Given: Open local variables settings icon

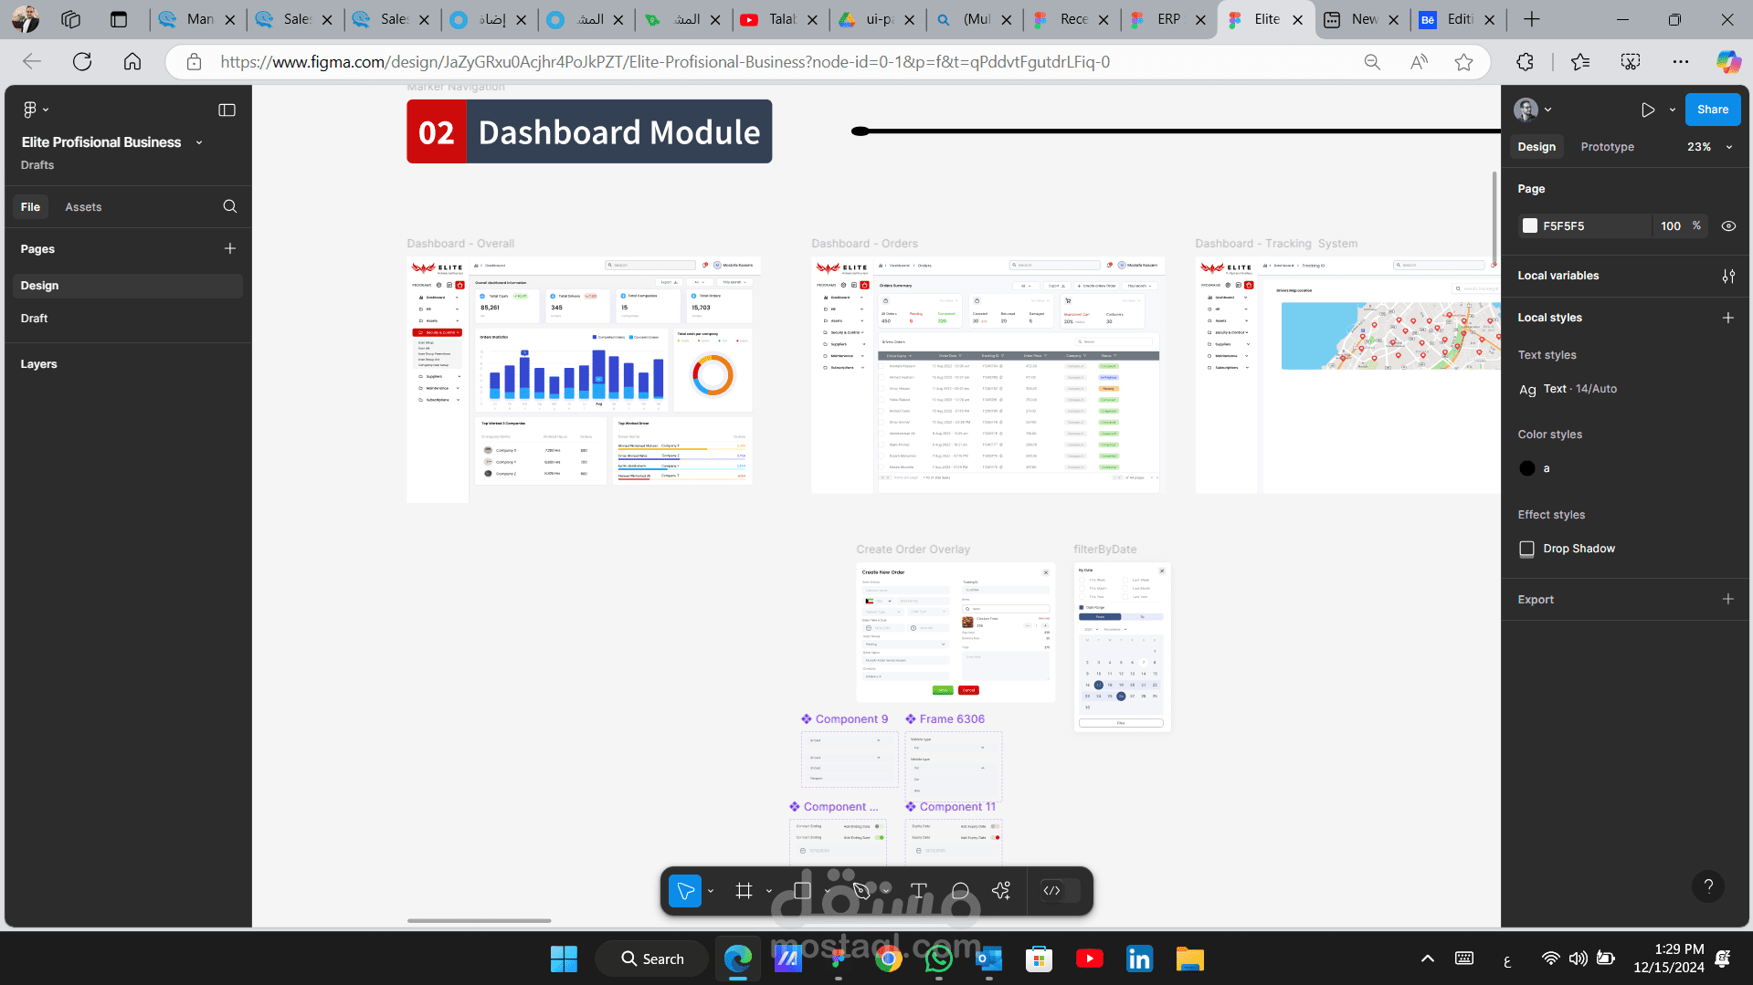Looking at the screenshot, I should [x=1727, y=276].
